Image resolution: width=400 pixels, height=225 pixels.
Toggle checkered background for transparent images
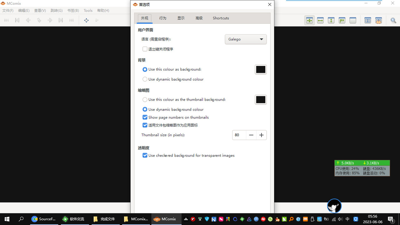145,155
